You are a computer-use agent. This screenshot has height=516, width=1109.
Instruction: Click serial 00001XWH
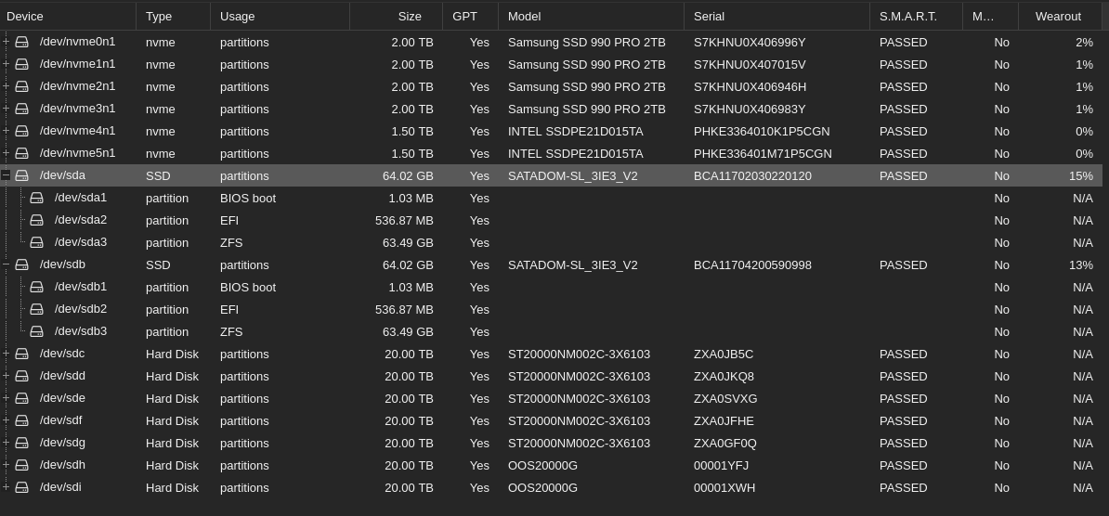pyautogui.click(x=724, y=488)
